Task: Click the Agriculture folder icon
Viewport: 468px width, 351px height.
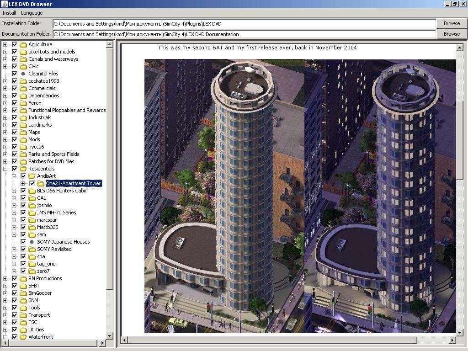Action: (23, 44)
